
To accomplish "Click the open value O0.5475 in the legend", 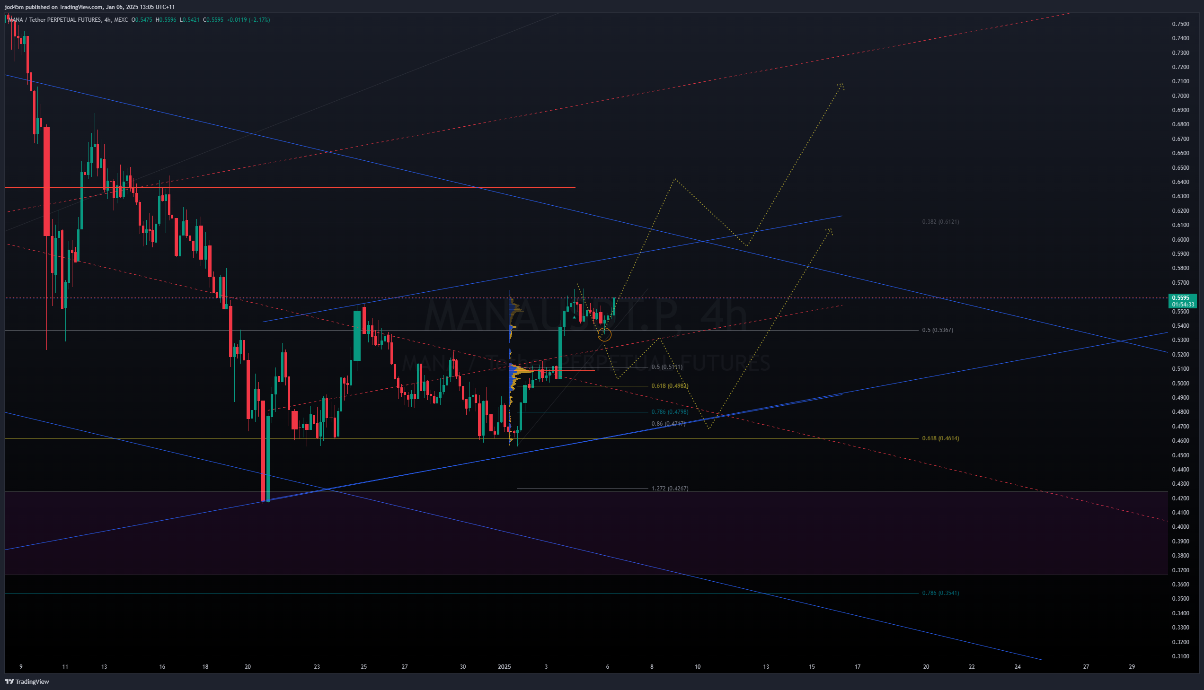I will [142, 20].
